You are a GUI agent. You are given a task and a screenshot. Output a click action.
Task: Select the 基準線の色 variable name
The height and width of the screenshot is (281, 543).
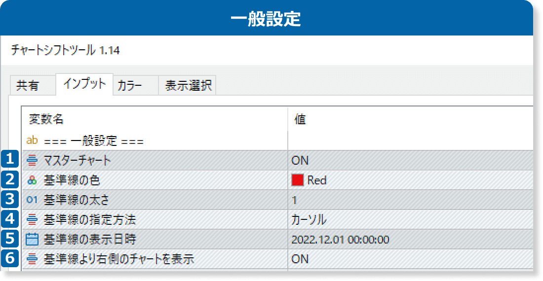tap(72, 180)
